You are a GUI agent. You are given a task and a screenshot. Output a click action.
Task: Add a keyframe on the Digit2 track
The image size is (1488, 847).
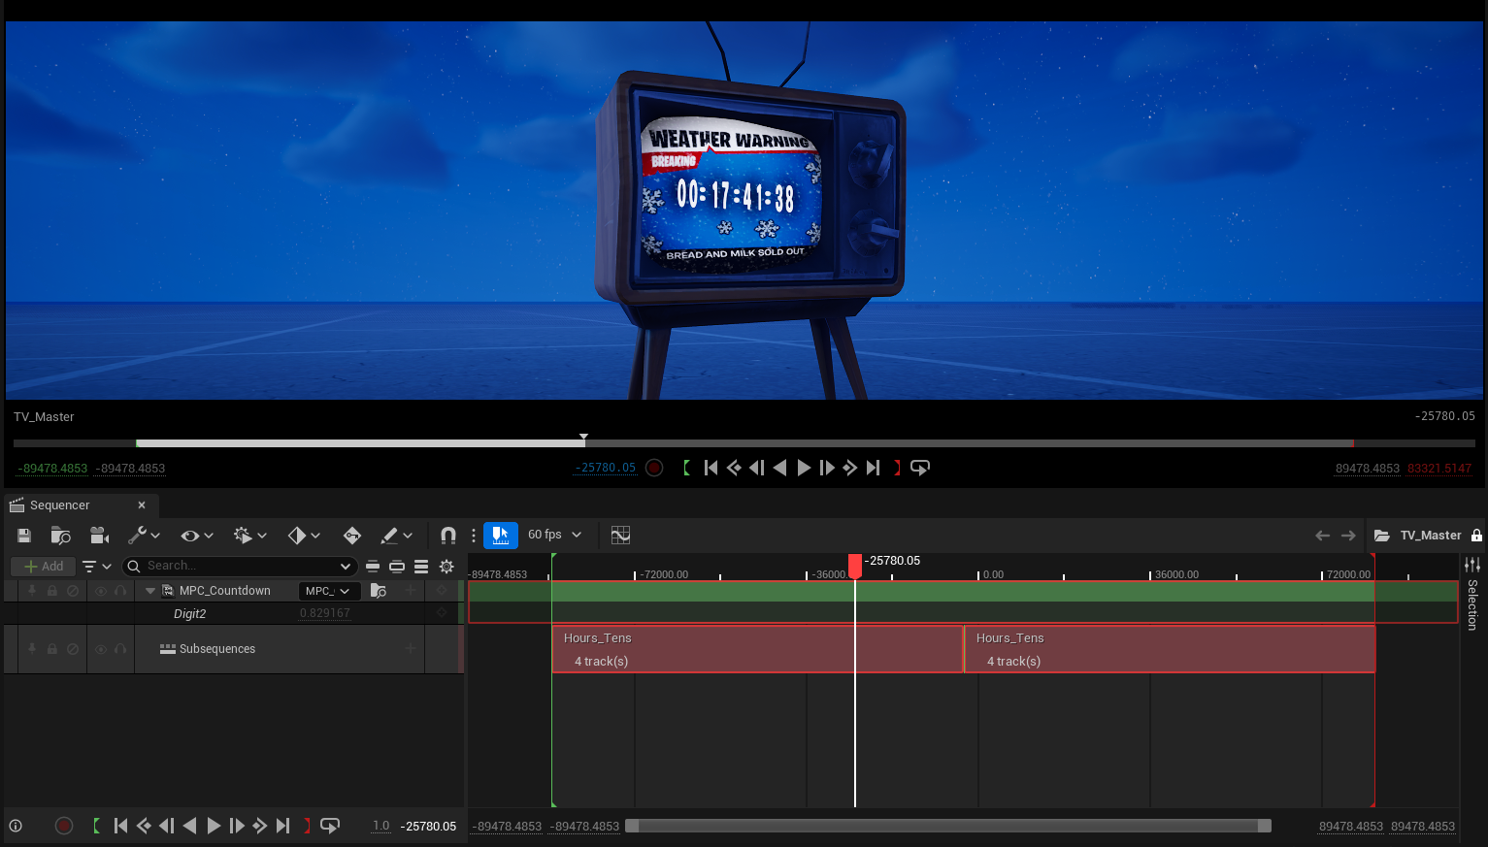[x=442, y=613]
